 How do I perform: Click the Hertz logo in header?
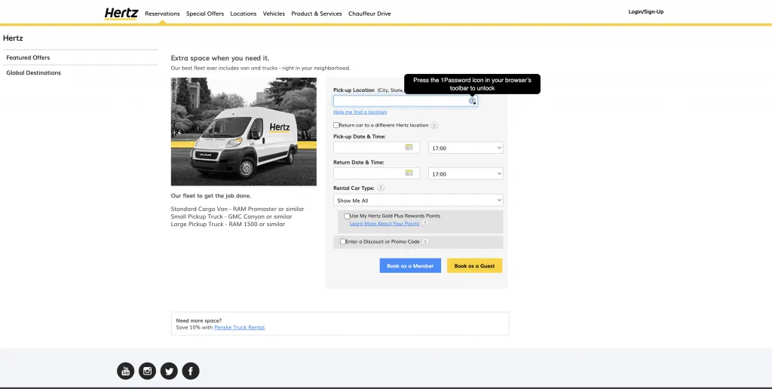(x=121, y=14)
